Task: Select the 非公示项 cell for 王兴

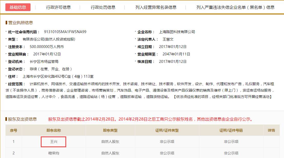Action: 167,141
